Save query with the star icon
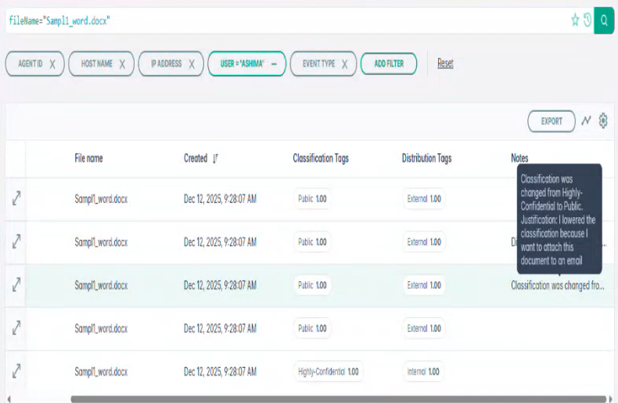 [x=575, y=20]
